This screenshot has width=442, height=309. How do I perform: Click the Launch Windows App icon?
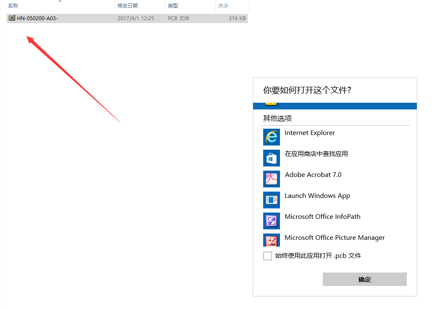pyautogui.click(x=272, y=200)
